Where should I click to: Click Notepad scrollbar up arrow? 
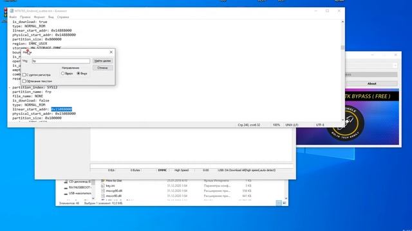pos(342,22)
